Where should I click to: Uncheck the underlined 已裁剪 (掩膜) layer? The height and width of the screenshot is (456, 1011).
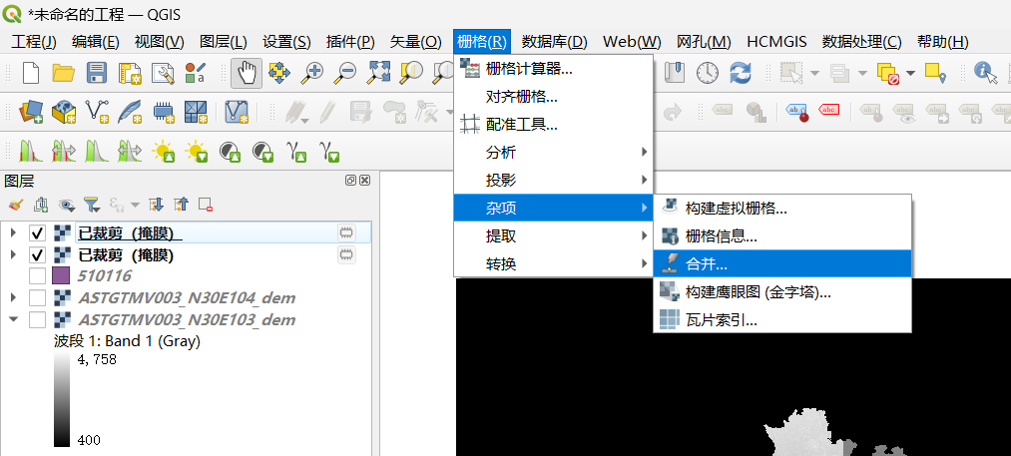coord(37,232)
